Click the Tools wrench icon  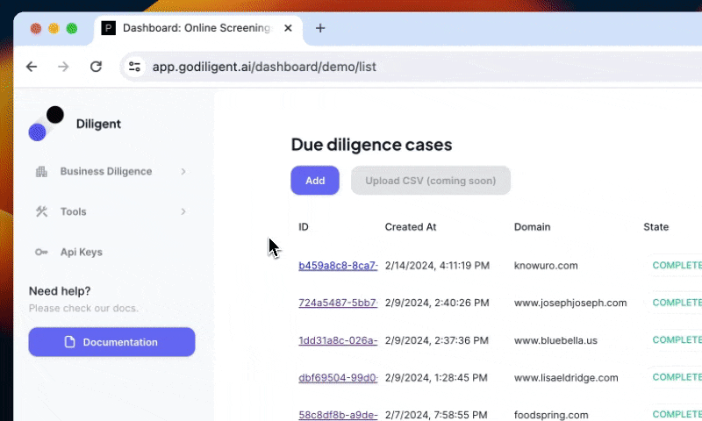point(41,211)
